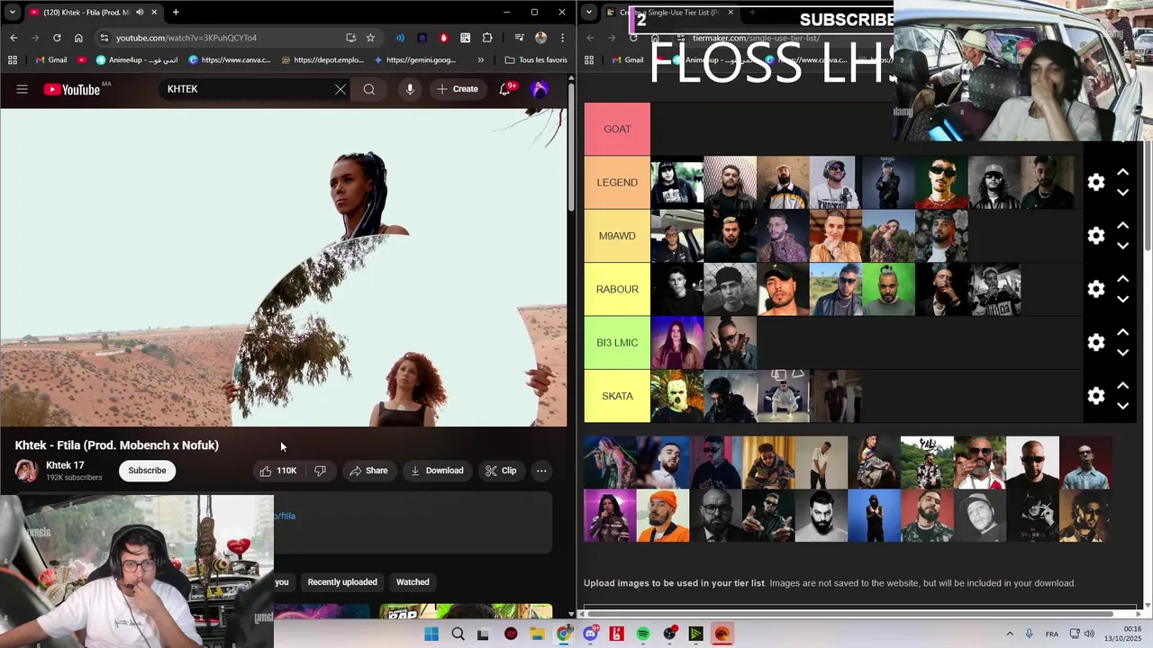Move LEGEND tier up
Viewport: 1153px width, 648px height.
point(1122,172)
